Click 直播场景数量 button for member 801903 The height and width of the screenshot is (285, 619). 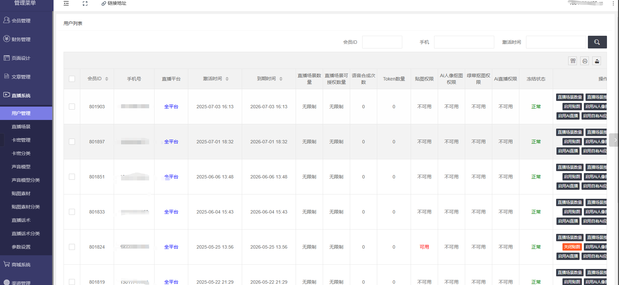tap(570, 97)
